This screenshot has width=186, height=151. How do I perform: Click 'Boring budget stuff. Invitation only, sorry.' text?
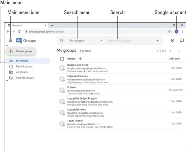(88, 105)
